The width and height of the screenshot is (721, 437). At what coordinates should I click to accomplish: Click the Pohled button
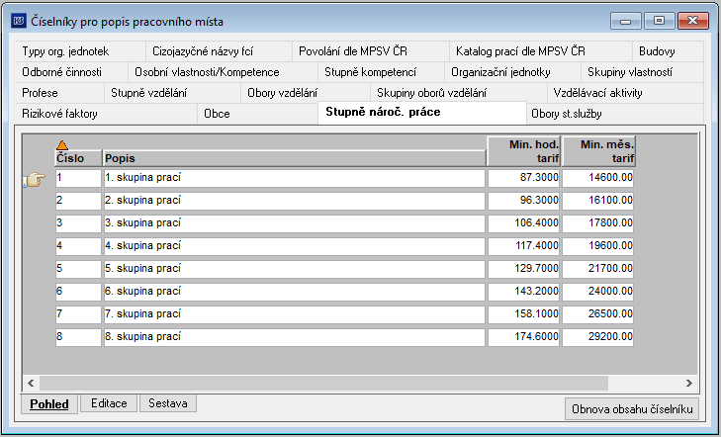tap(49, 404)
